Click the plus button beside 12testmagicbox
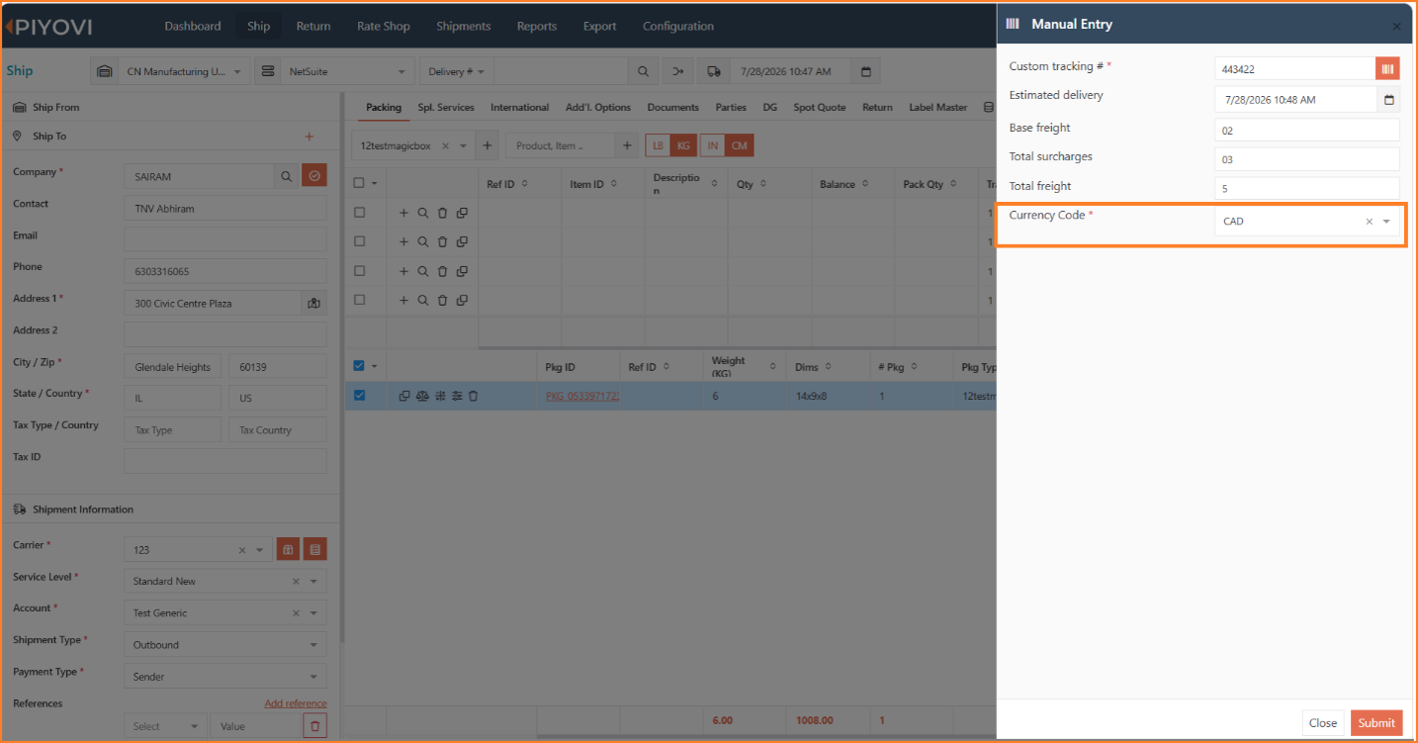Viewport: 1418px width, 743px height. point(487,145)
